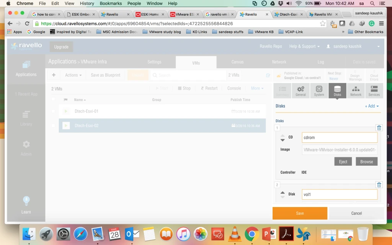Open the VM Console

tap(234, 88)
